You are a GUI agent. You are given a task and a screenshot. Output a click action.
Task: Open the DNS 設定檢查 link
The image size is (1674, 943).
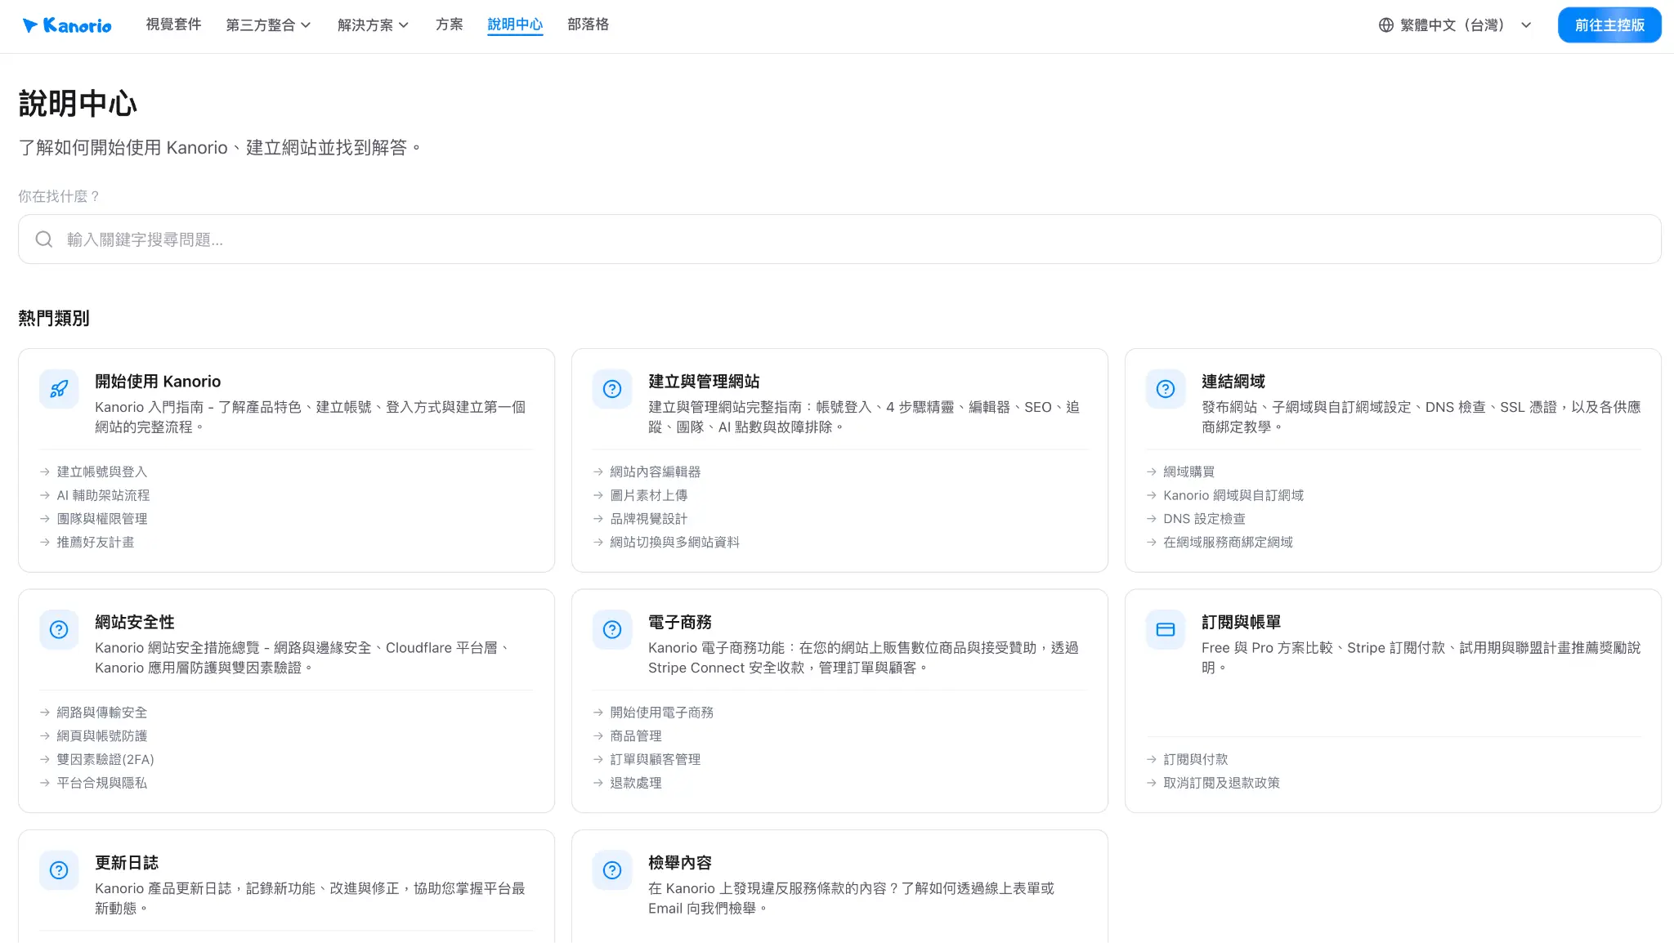[x=1204, y=519]
